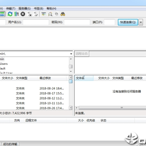
Task: Toggle the transfer queue display arrows icon
Action: pos(2,14)
